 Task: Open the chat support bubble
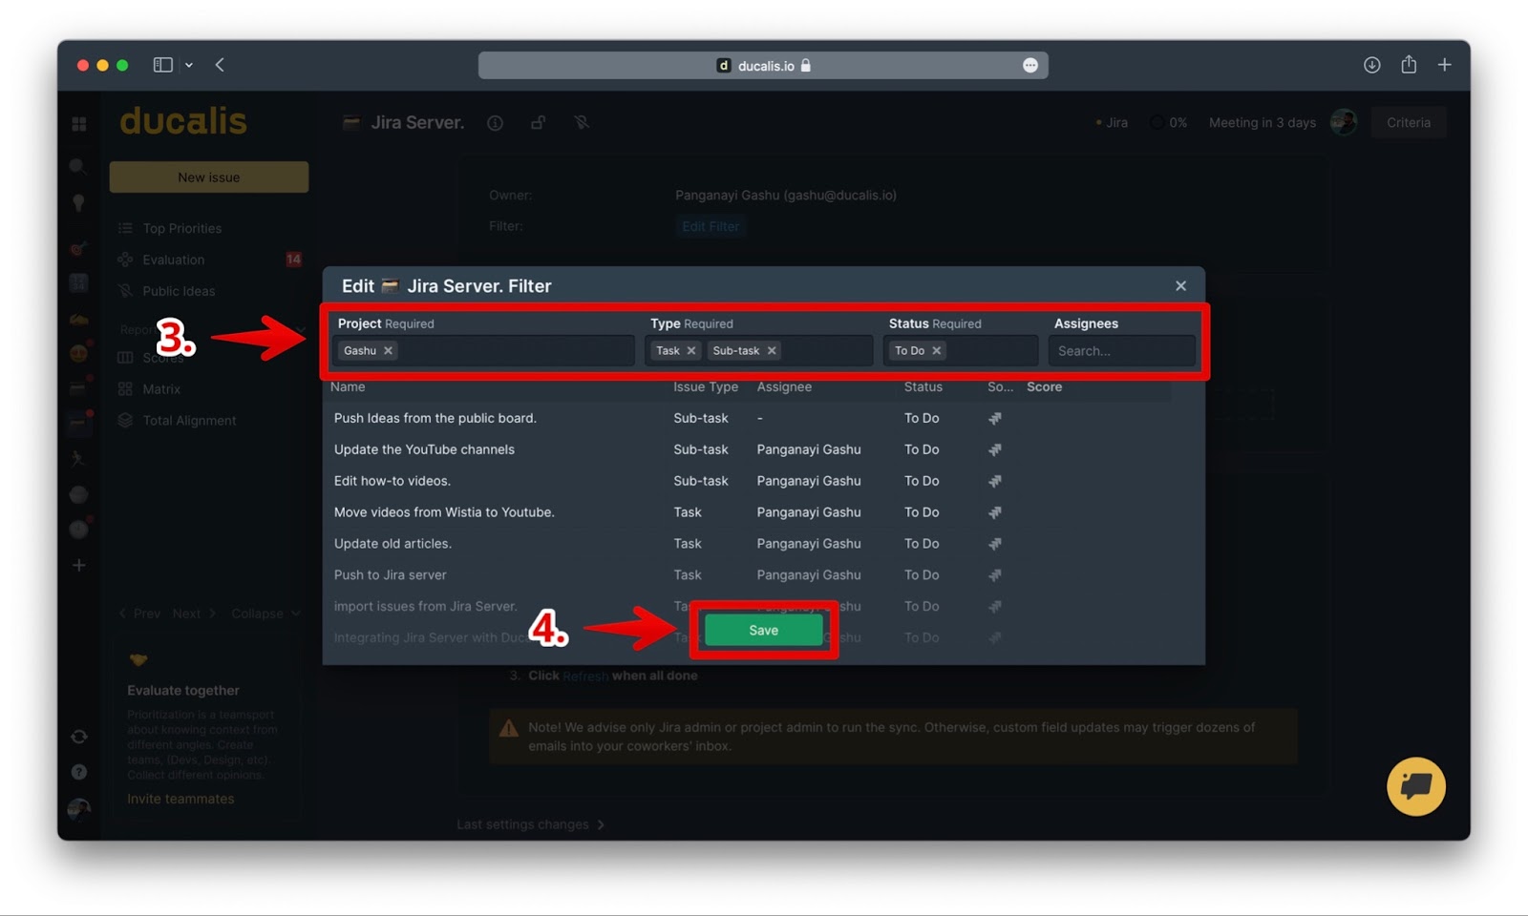1416,786
